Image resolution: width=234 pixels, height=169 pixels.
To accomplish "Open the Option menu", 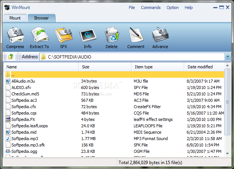I will pos(172,8).
